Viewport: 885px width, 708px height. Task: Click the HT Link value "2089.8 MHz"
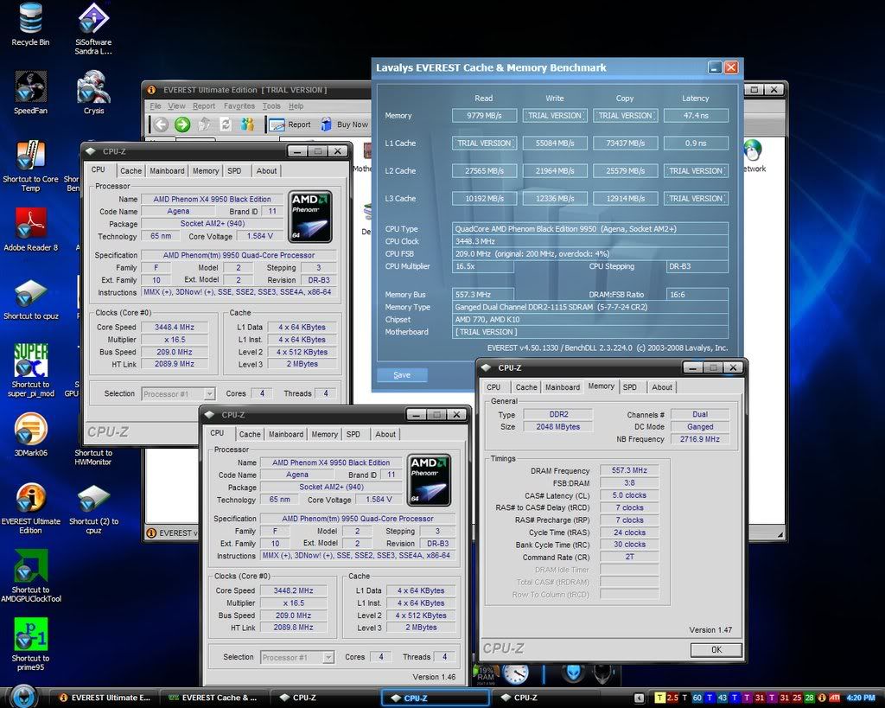tap(294, 628)
